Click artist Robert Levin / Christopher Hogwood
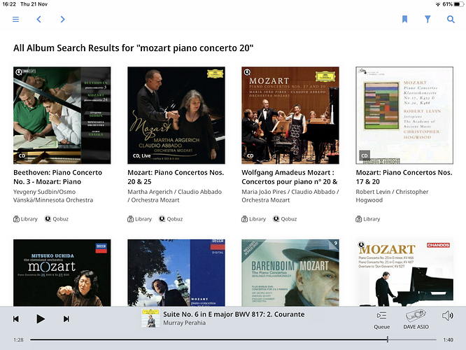This screenshot has height=350, width=466. tap(392, 196)
